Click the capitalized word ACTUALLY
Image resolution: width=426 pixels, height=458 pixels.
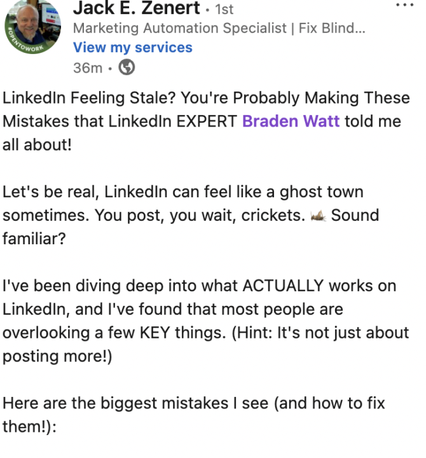tap(291, 286)
